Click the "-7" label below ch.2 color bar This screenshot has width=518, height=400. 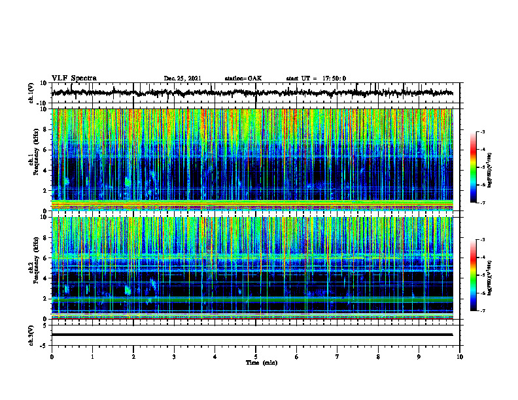pyautogui.click(x=483, y=311)
